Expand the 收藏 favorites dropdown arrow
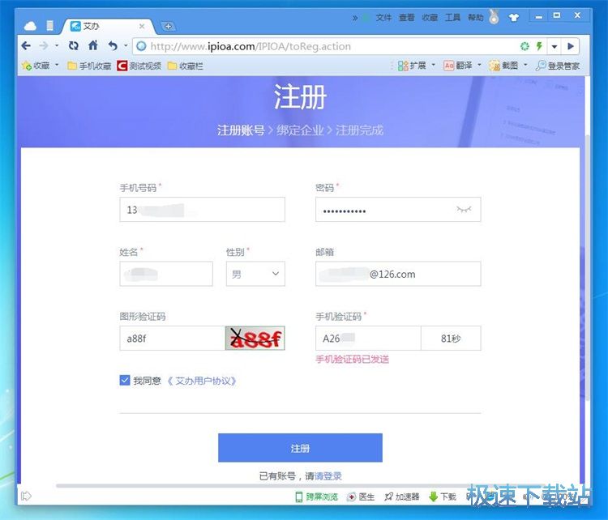608x520 pixels. [57, 65]
